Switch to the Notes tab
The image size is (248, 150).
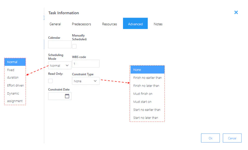pos(158,24)
